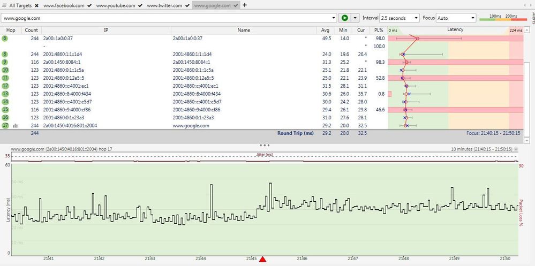Select hop 12 circle icon
Screen dimensions: 535x266
pyautogui.click(x=5, y=86)
